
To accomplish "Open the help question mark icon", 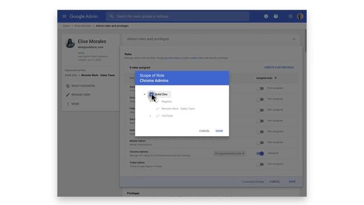I will click(276, 17).
